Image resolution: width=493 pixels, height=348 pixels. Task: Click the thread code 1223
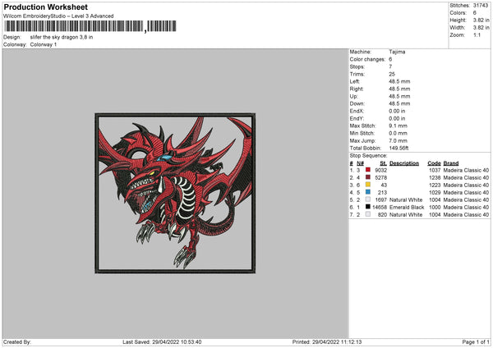(435, 185)
